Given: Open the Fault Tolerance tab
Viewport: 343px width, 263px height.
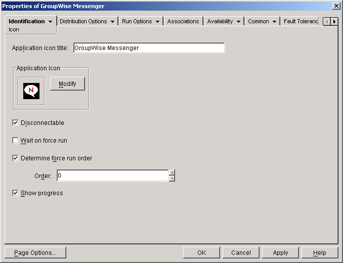Looking at the screenshot, I should coord(301,21).
